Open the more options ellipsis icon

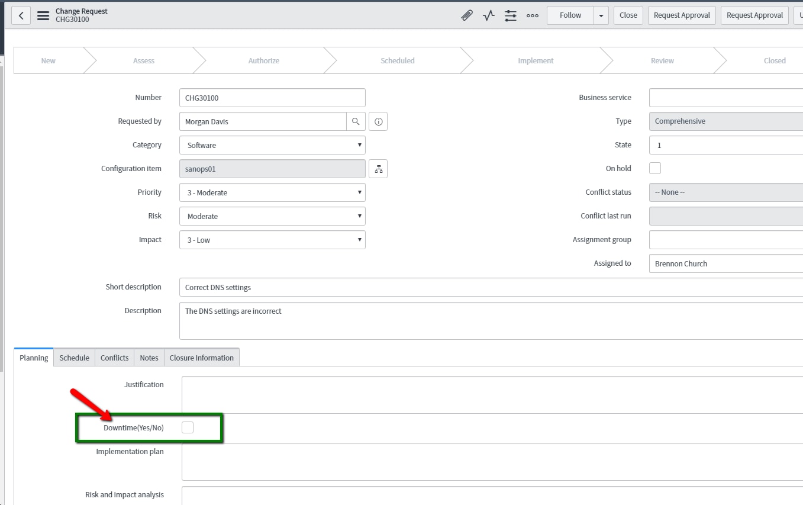(533, 15)
